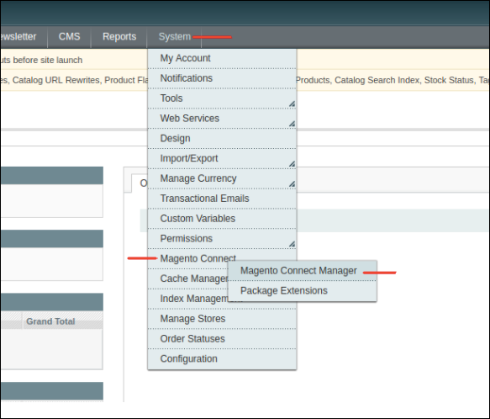
Task: Open the System menu in navigation bar
Action: (x=174, y=37)
